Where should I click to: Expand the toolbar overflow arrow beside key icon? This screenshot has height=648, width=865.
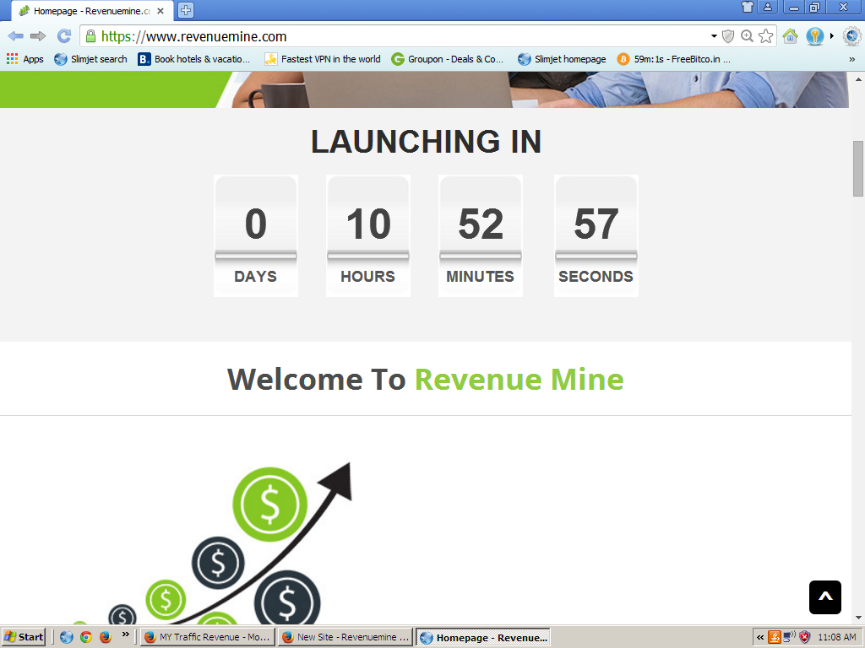coord(832,36)
